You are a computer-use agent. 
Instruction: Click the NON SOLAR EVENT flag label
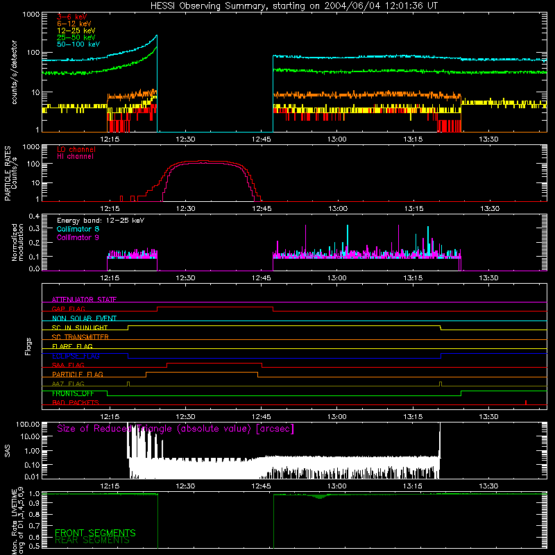pos(84,318)
